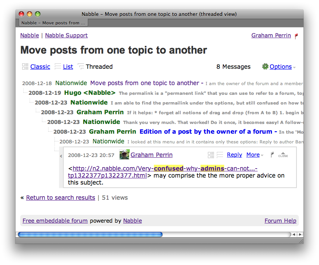The image size is (319, 265).
Task: Click Graham Perrin's avatar in the open post
Action: [124, 155]
